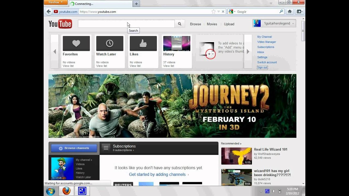
Task: Open the Journey 2 banner advertisement
Action: 172,106
